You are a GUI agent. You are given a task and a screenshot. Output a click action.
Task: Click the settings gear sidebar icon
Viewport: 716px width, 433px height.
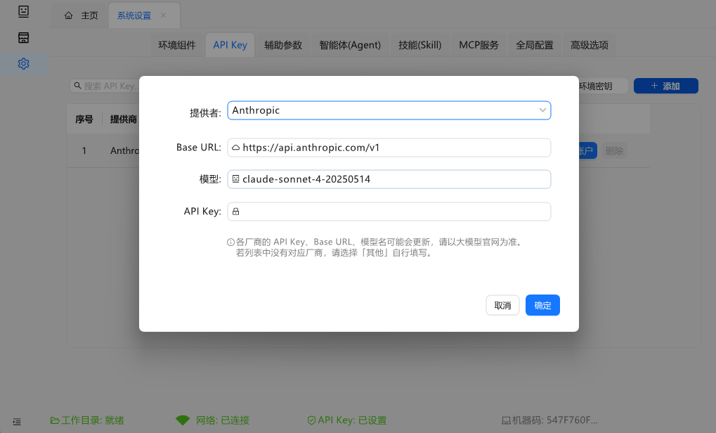click(24, 64)
